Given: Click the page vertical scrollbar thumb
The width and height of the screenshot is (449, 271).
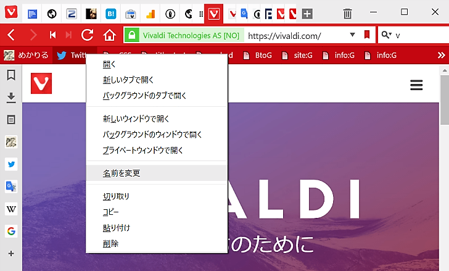Looking at the screenshot, I should point(445,100).
